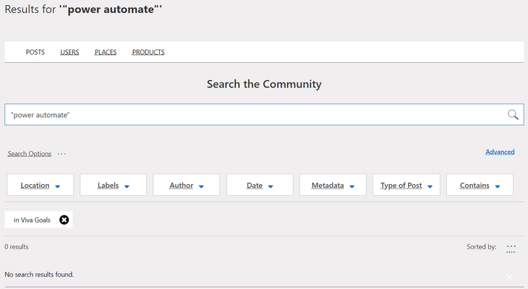This screenshot has width=528, height=289.
Task: Switch to the PLACES tab
Action: click(106, 52)
